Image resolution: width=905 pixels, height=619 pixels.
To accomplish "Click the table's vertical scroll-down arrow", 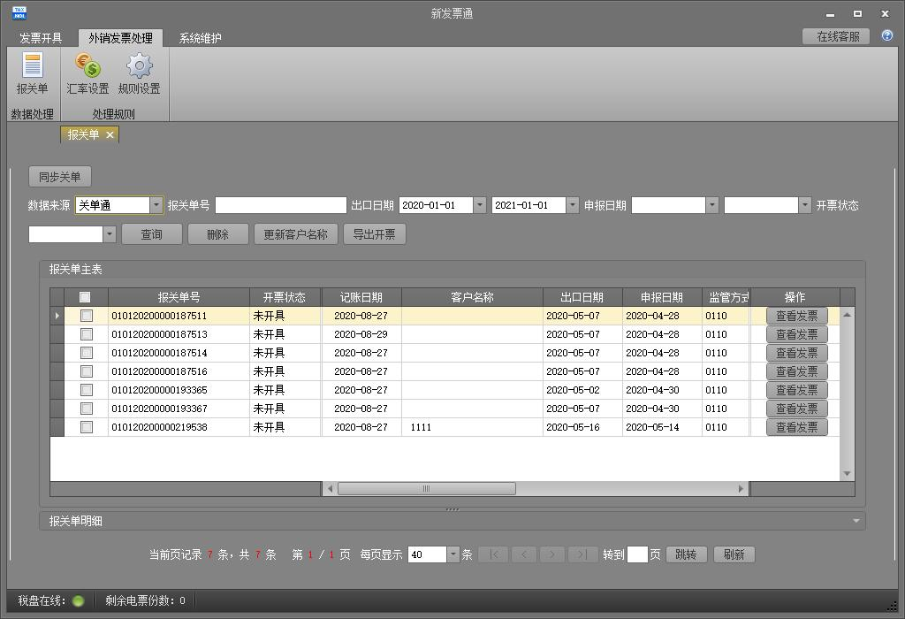I will [847, 473].
